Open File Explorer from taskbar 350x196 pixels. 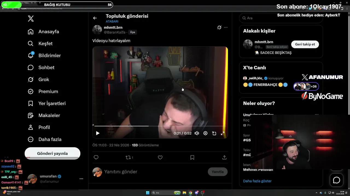(185, 193)
